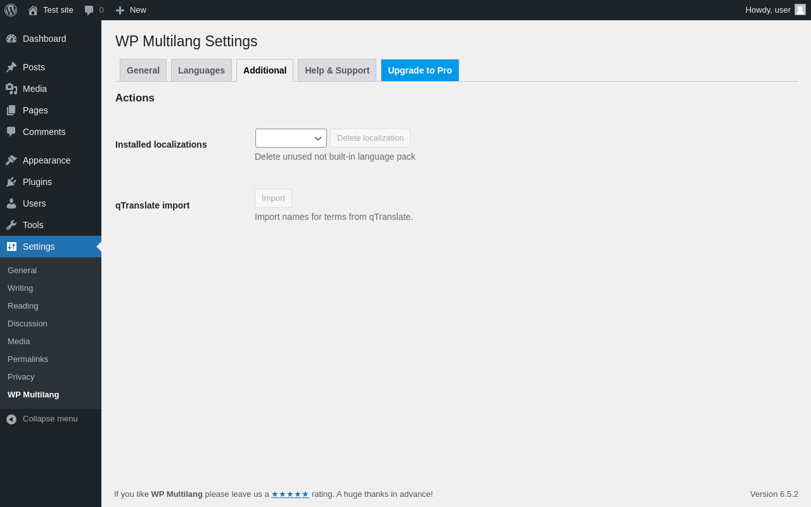Click the Posts pushpin icon
811x507 pixels.
11,67
